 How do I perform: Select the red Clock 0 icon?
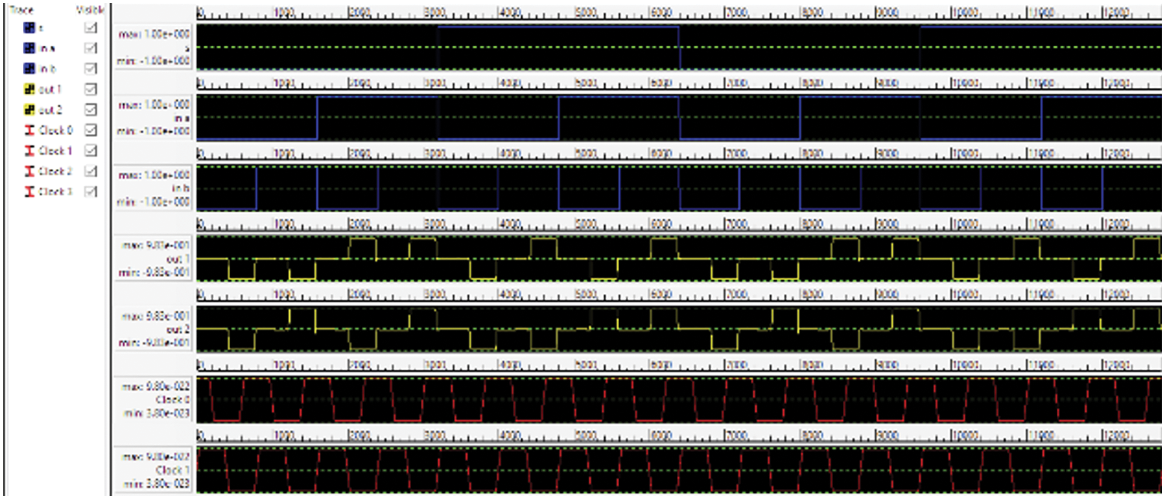pyautogui.click(x=29, y=130)
